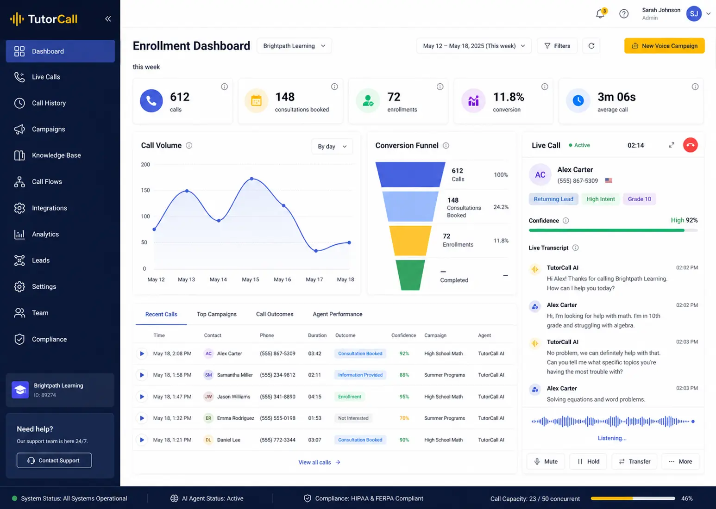Open the Brightpath Learning organization dropdown
Viewport: 716px width, 509px height.
point(294,46)
